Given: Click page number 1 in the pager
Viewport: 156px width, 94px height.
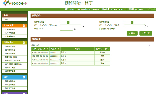Looking at the screenshot, I should point(149,45).
